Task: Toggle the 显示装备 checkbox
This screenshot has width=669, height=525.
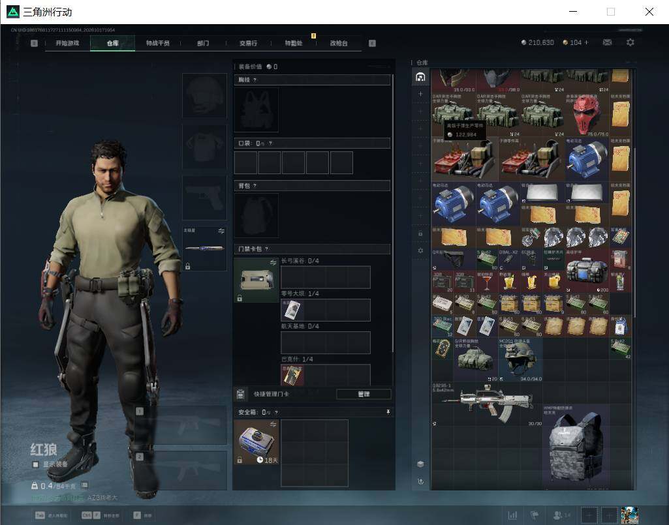Action: pyautogui.click(x=35, y=464)
